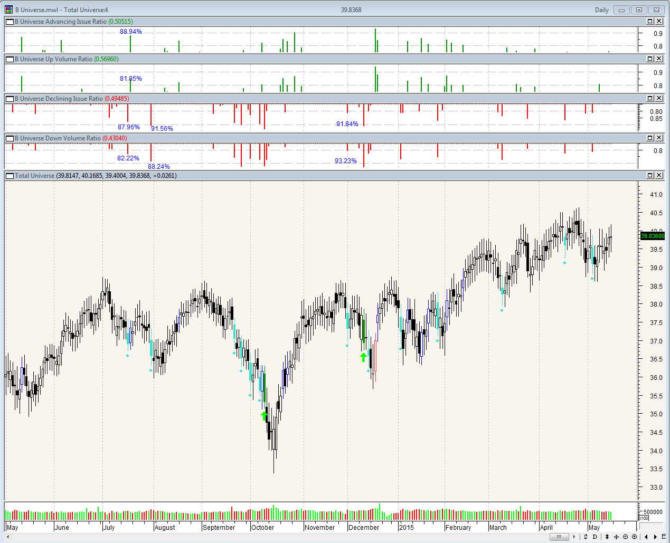Click the refresh/sync arrows icon
670x543 pixels.
pos(586,537)
